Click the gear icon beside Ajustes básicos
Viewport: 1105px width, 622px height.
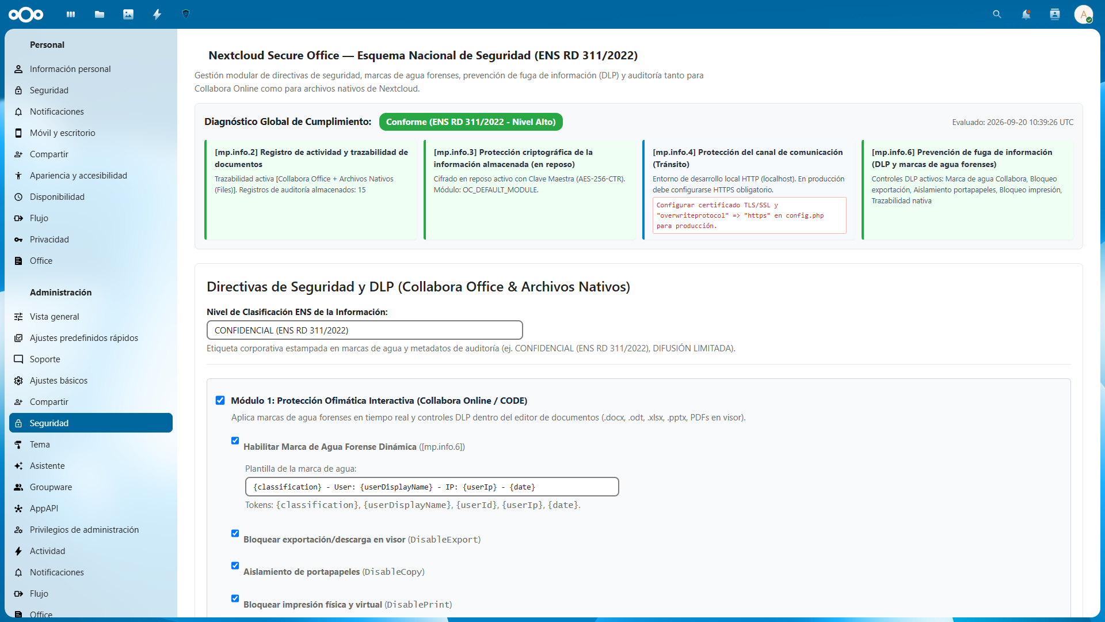18,381
